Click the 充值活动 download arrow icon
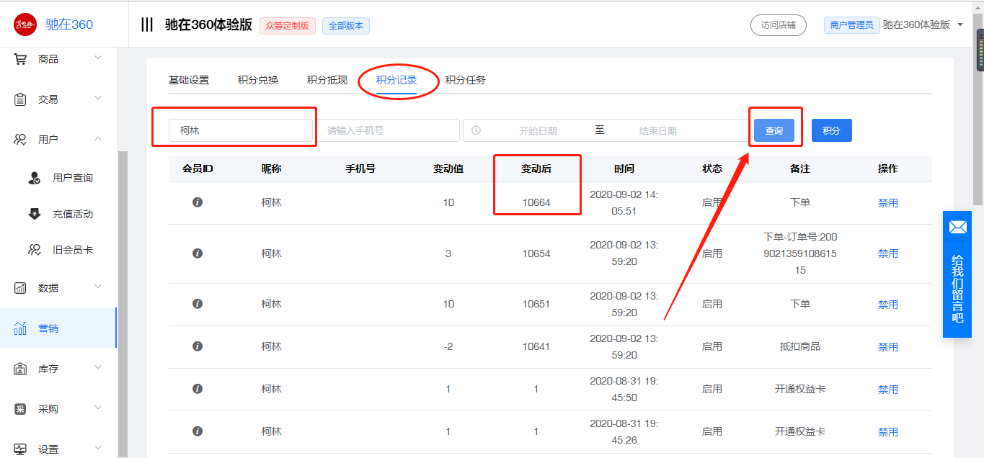The height and width of the screenshot is (458, 984). [x=35, y=214]
